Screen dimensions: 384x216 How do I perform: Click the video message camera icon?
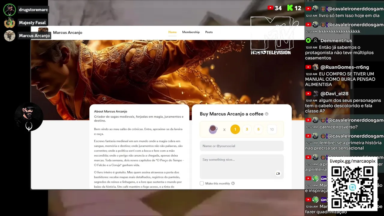point(278,173)
